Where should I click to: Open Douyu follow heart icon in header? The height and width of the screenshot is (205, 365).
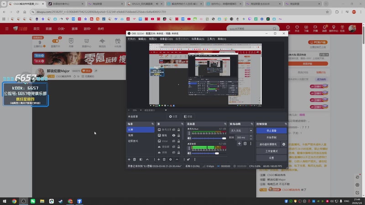click(297, 28)
